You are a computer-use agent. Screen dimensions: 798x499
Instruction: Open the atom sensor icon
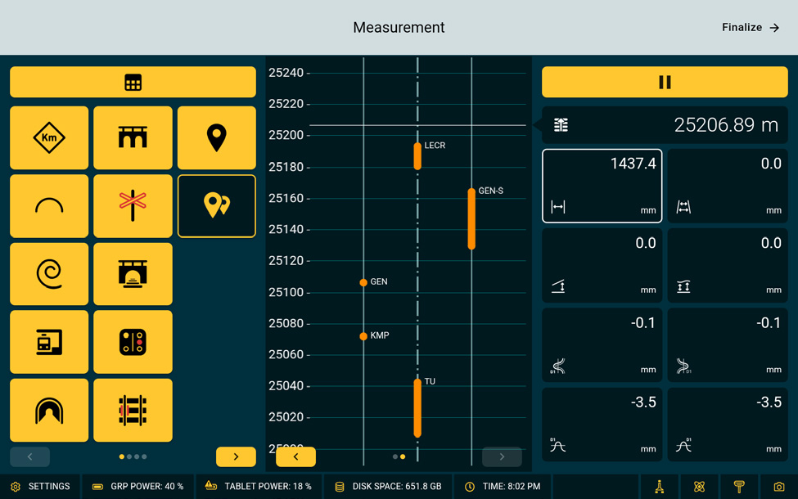coord(699,487)
